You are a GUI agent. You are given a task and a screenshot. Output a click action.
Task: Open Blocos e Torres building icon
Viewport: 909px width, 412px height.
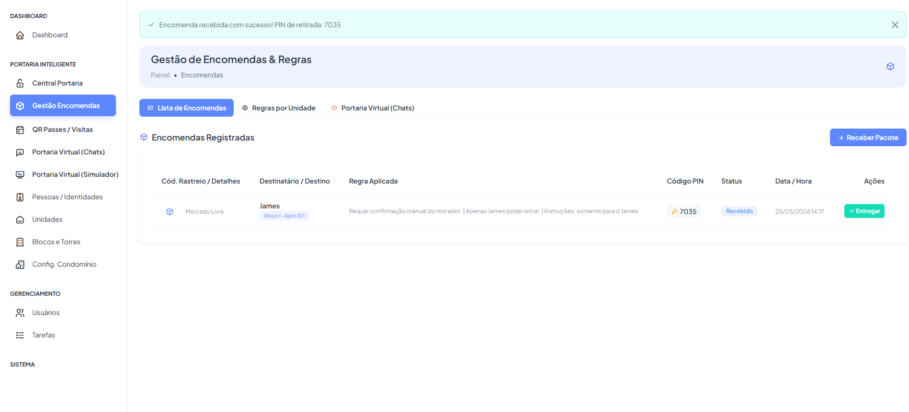pos(20,242)
